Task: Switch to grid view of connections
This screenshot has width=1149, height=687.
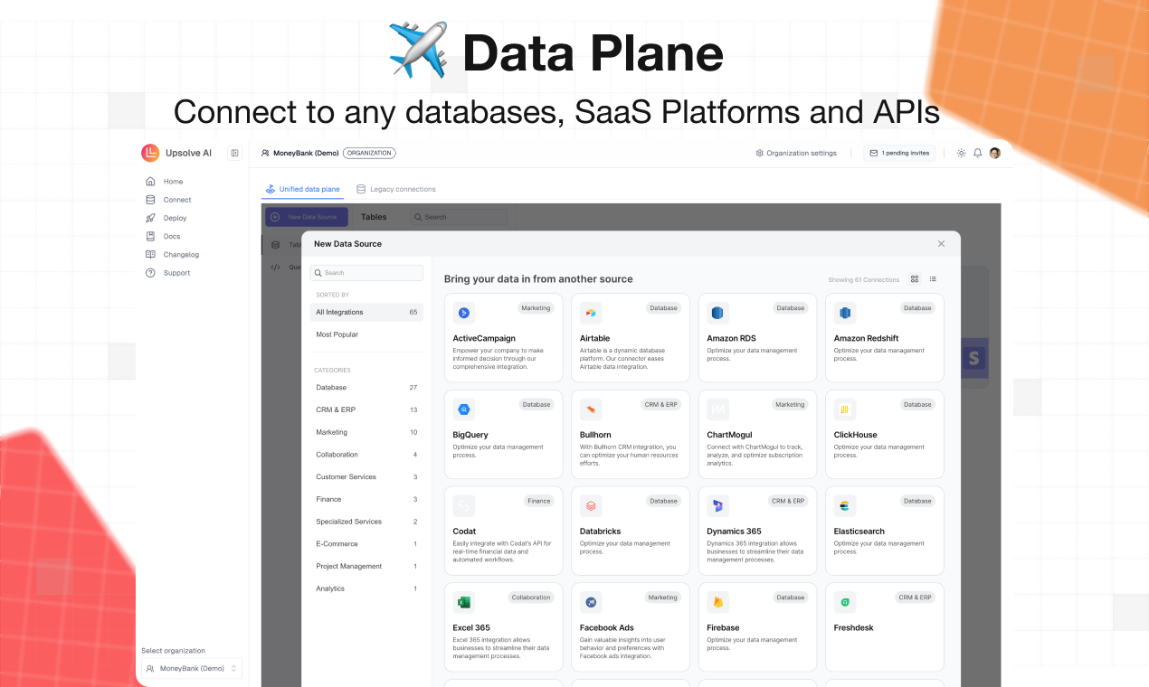Action: tap(915, 279)
